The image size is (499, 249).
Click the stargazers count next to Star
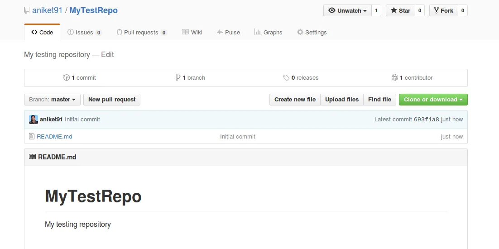point(419,10)
